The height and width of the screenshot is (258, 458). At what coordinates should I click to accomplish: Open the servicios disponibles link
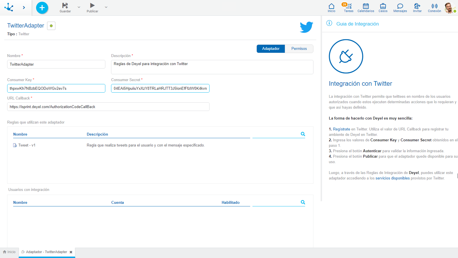coord(392,178)
